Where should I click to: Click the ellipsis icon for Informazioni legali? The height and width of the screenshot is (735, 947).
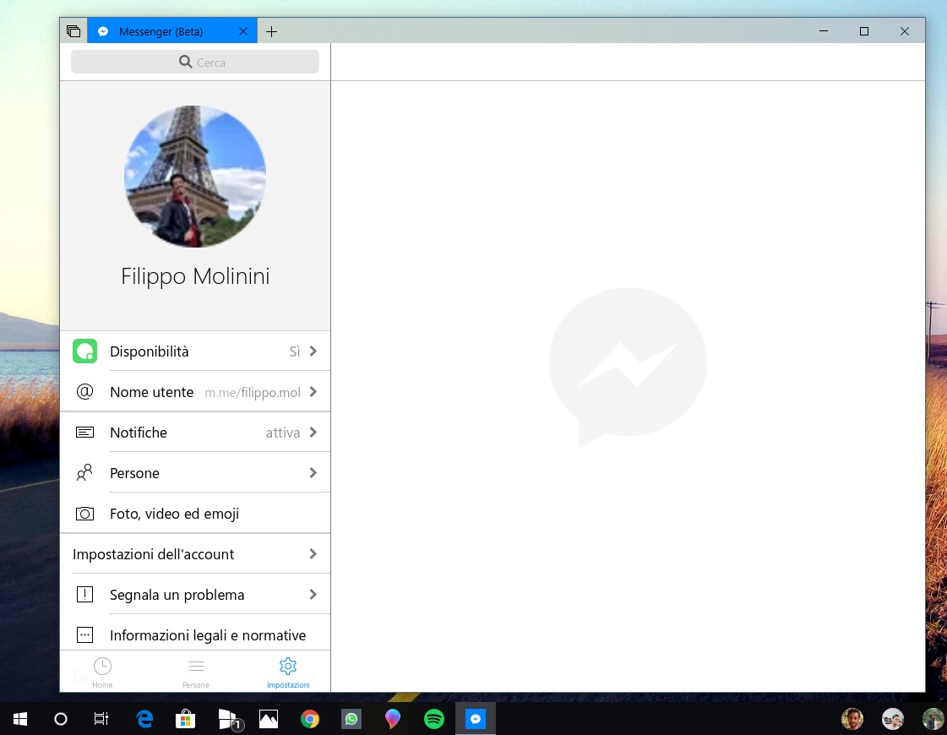[84, 634]
